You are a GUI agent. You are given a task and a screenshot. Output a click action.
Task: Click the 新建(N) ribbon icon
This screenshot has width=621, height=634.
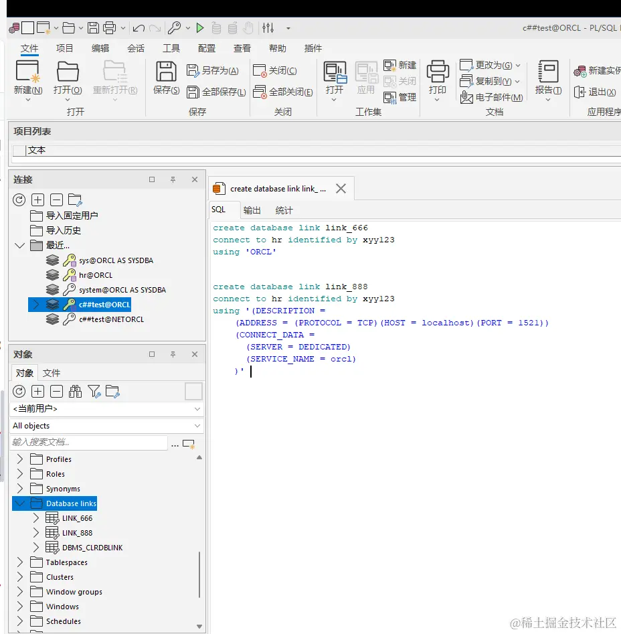tap(28, 71)
